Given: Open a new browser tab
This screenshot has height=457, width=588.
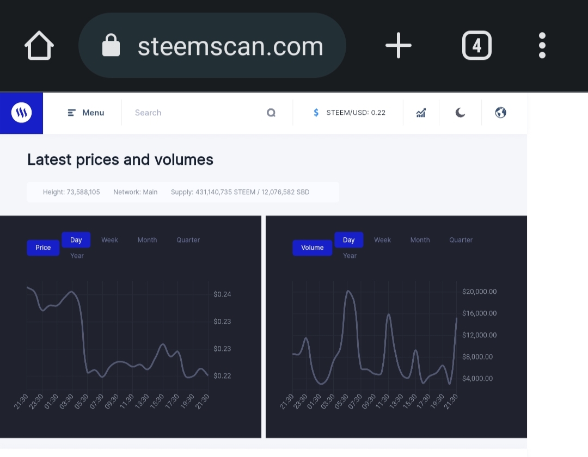Looking at the screenshot, I should (399, 46).
